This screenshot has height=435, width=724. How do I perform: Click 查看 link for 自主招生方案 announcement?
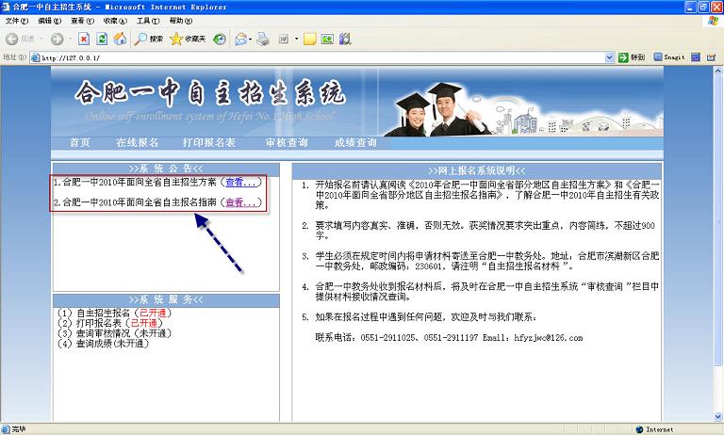click(241, 182)
